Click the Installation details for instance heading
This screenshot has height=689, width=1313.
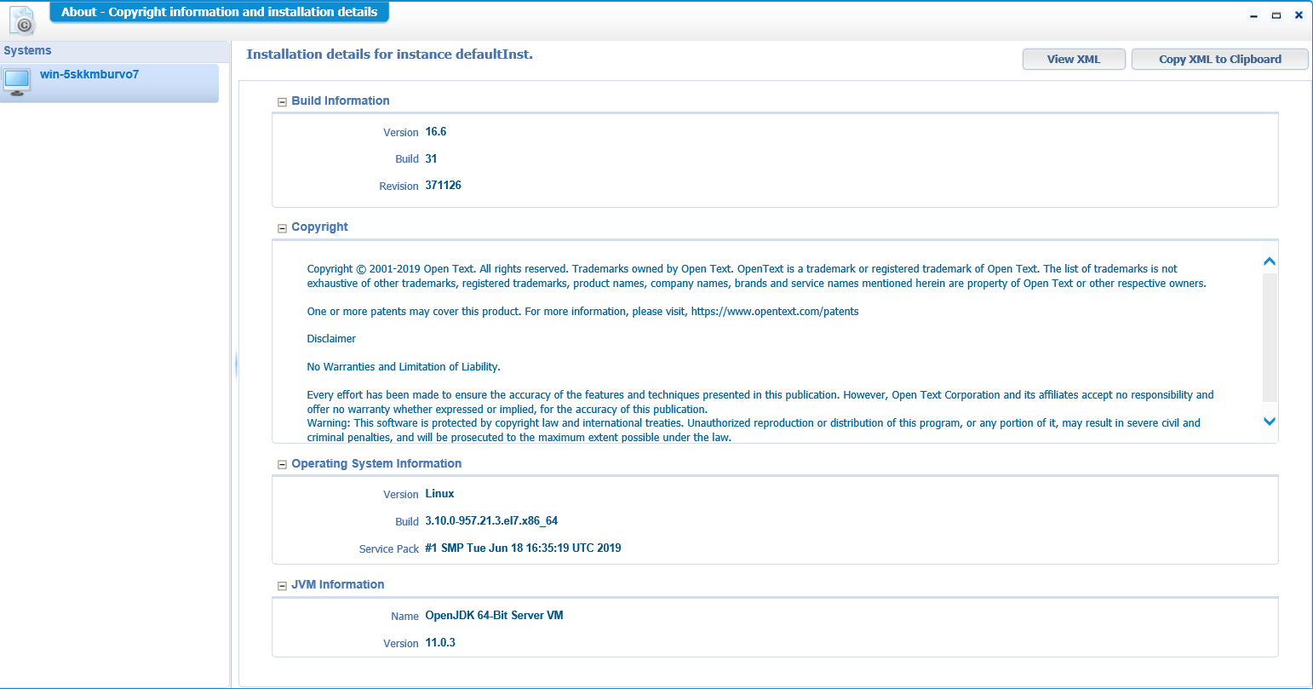click(x=389, y=55)
